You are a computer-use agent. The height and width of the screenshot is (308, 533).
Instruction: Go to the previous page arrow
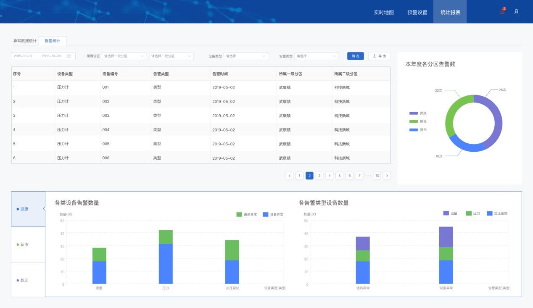289,176
